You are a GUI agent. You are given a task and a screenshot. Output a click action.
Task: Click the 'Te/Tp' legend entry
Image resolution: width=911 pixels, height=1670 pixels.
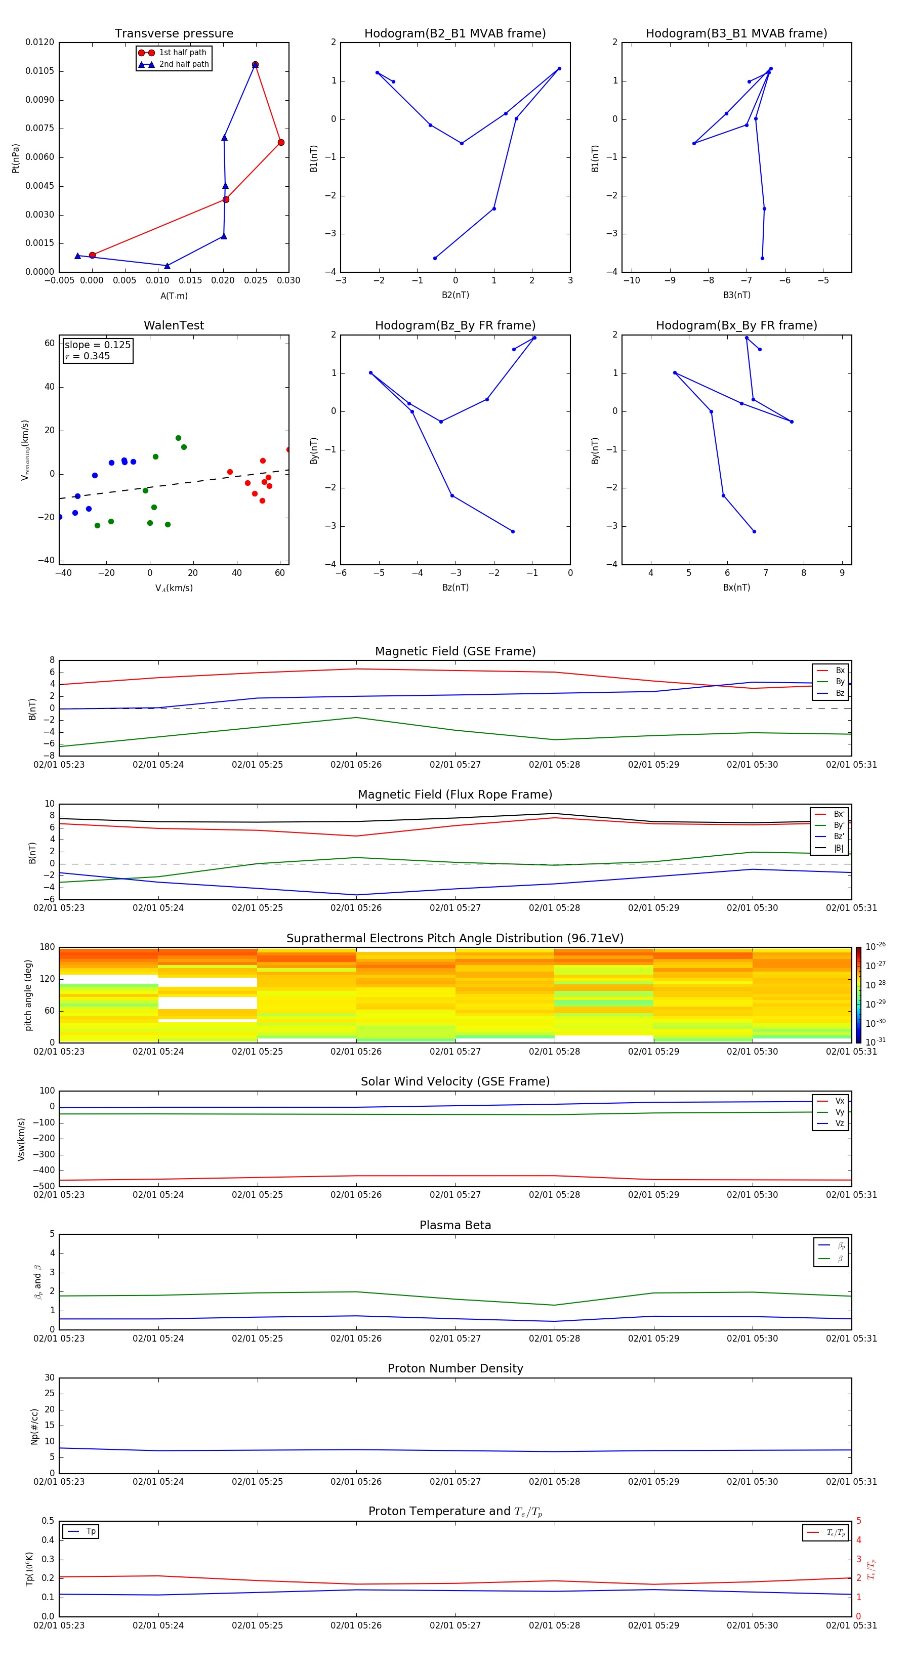(826, 1532)
